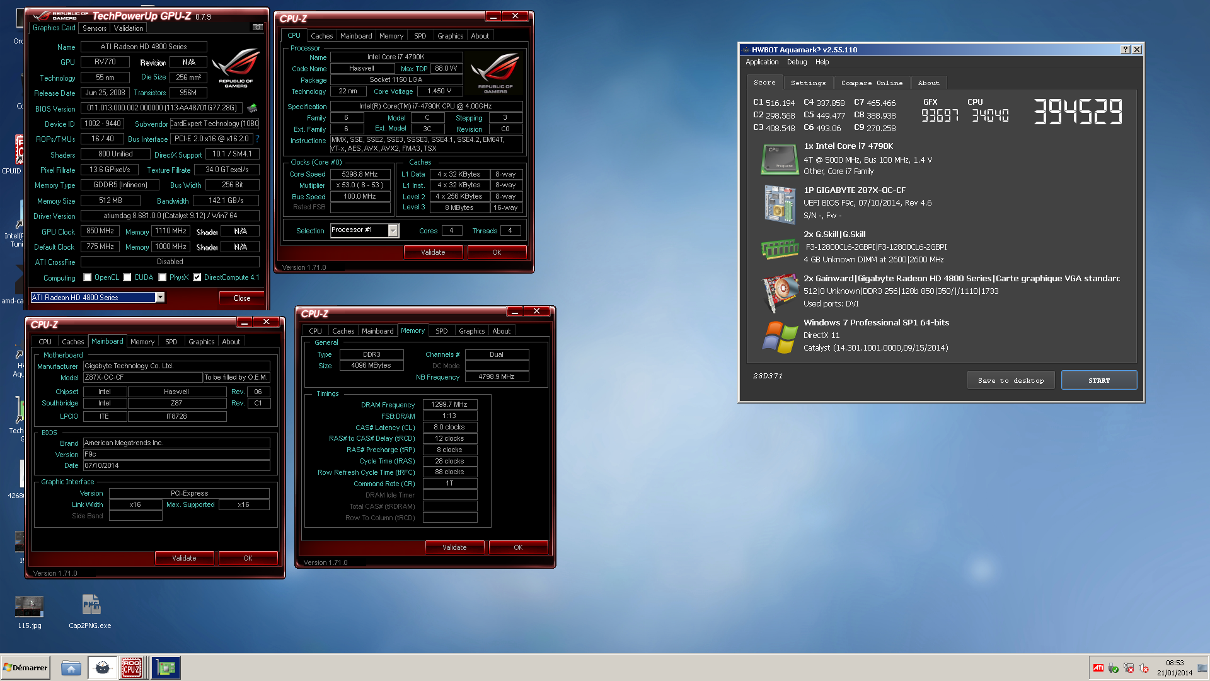This screenshot has width=1210, height=681.
Task: Click Validate in the Memory CPU-Z window
Action: (454, 547)
